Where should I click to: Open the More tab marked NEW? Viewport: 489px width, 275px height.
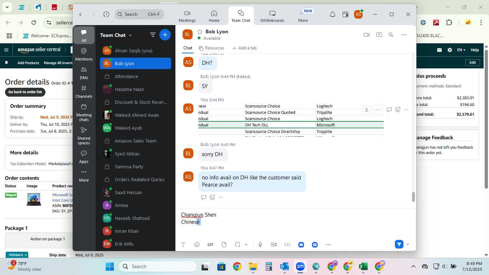point(303,16)
